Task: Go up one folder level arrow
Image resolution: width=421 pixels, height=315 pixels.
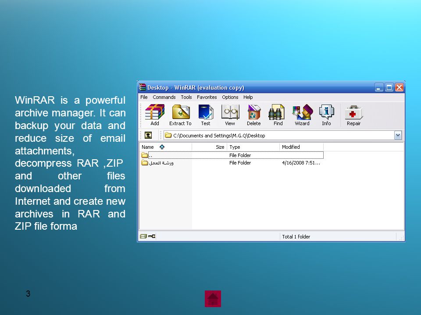Action: pos(148,135)
